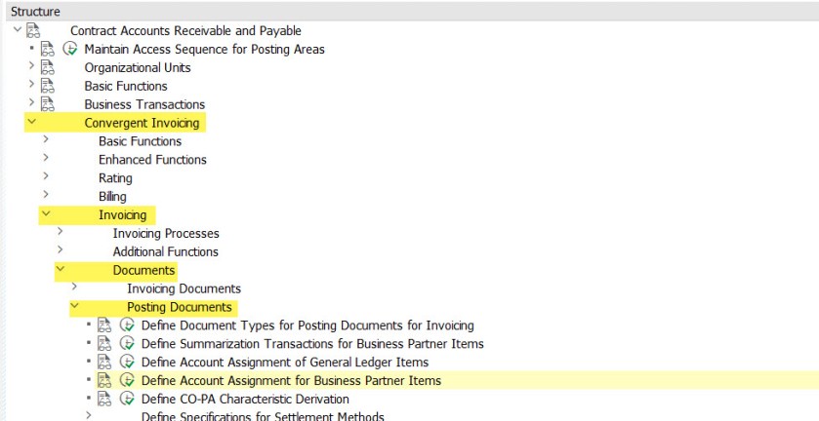Expand the top-level Basic Functions node below Organizational Units

31,84
